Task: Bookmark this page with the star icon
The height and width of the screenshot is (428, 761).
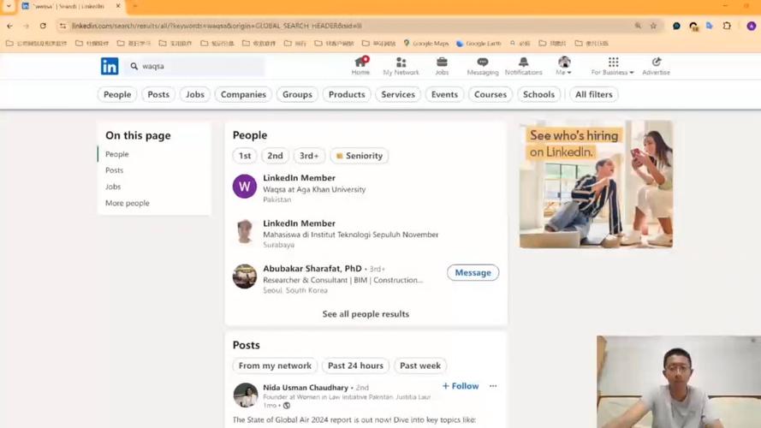Action: pos(653,26)
